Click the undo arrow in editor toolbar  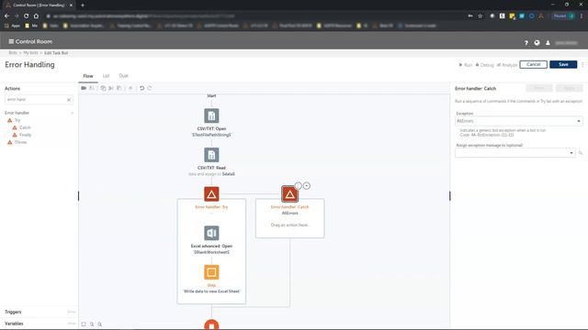point(141,88)
